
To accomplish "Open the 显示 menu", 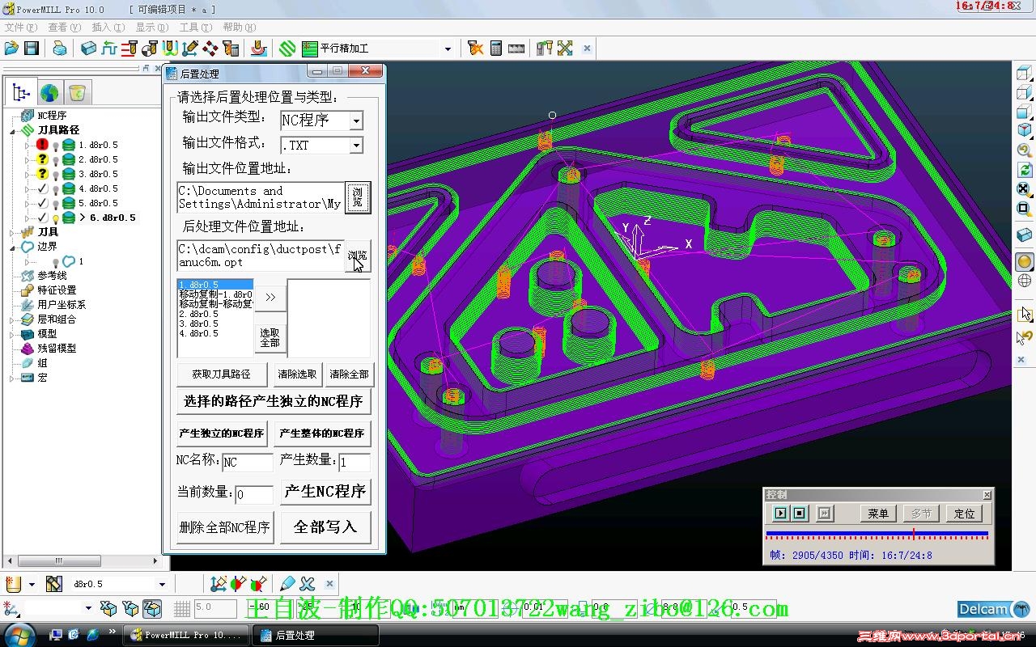I will pos(151,27).
